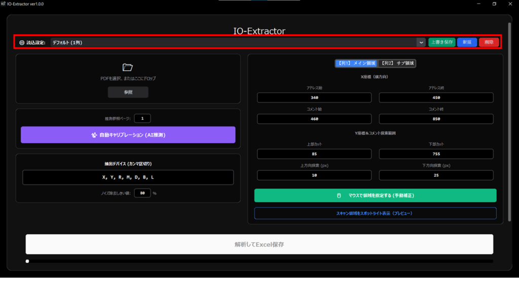Expand the 読込設定 dropdown chevron
This screenshot has width=519, height=291.
pos(421,43)
